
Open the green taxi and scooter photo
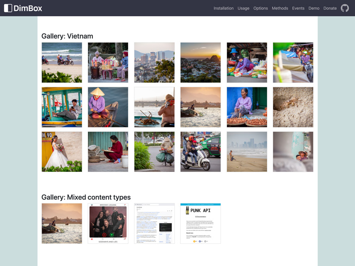[201, 152]
